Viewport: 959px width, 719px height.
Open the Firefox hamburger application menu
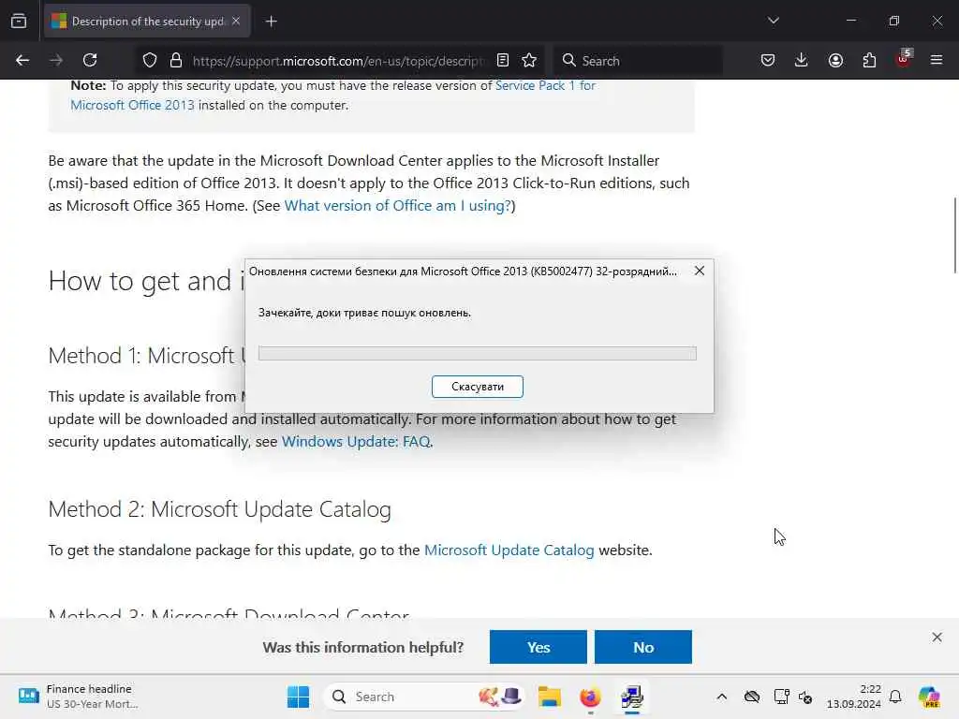coord(937,60)
